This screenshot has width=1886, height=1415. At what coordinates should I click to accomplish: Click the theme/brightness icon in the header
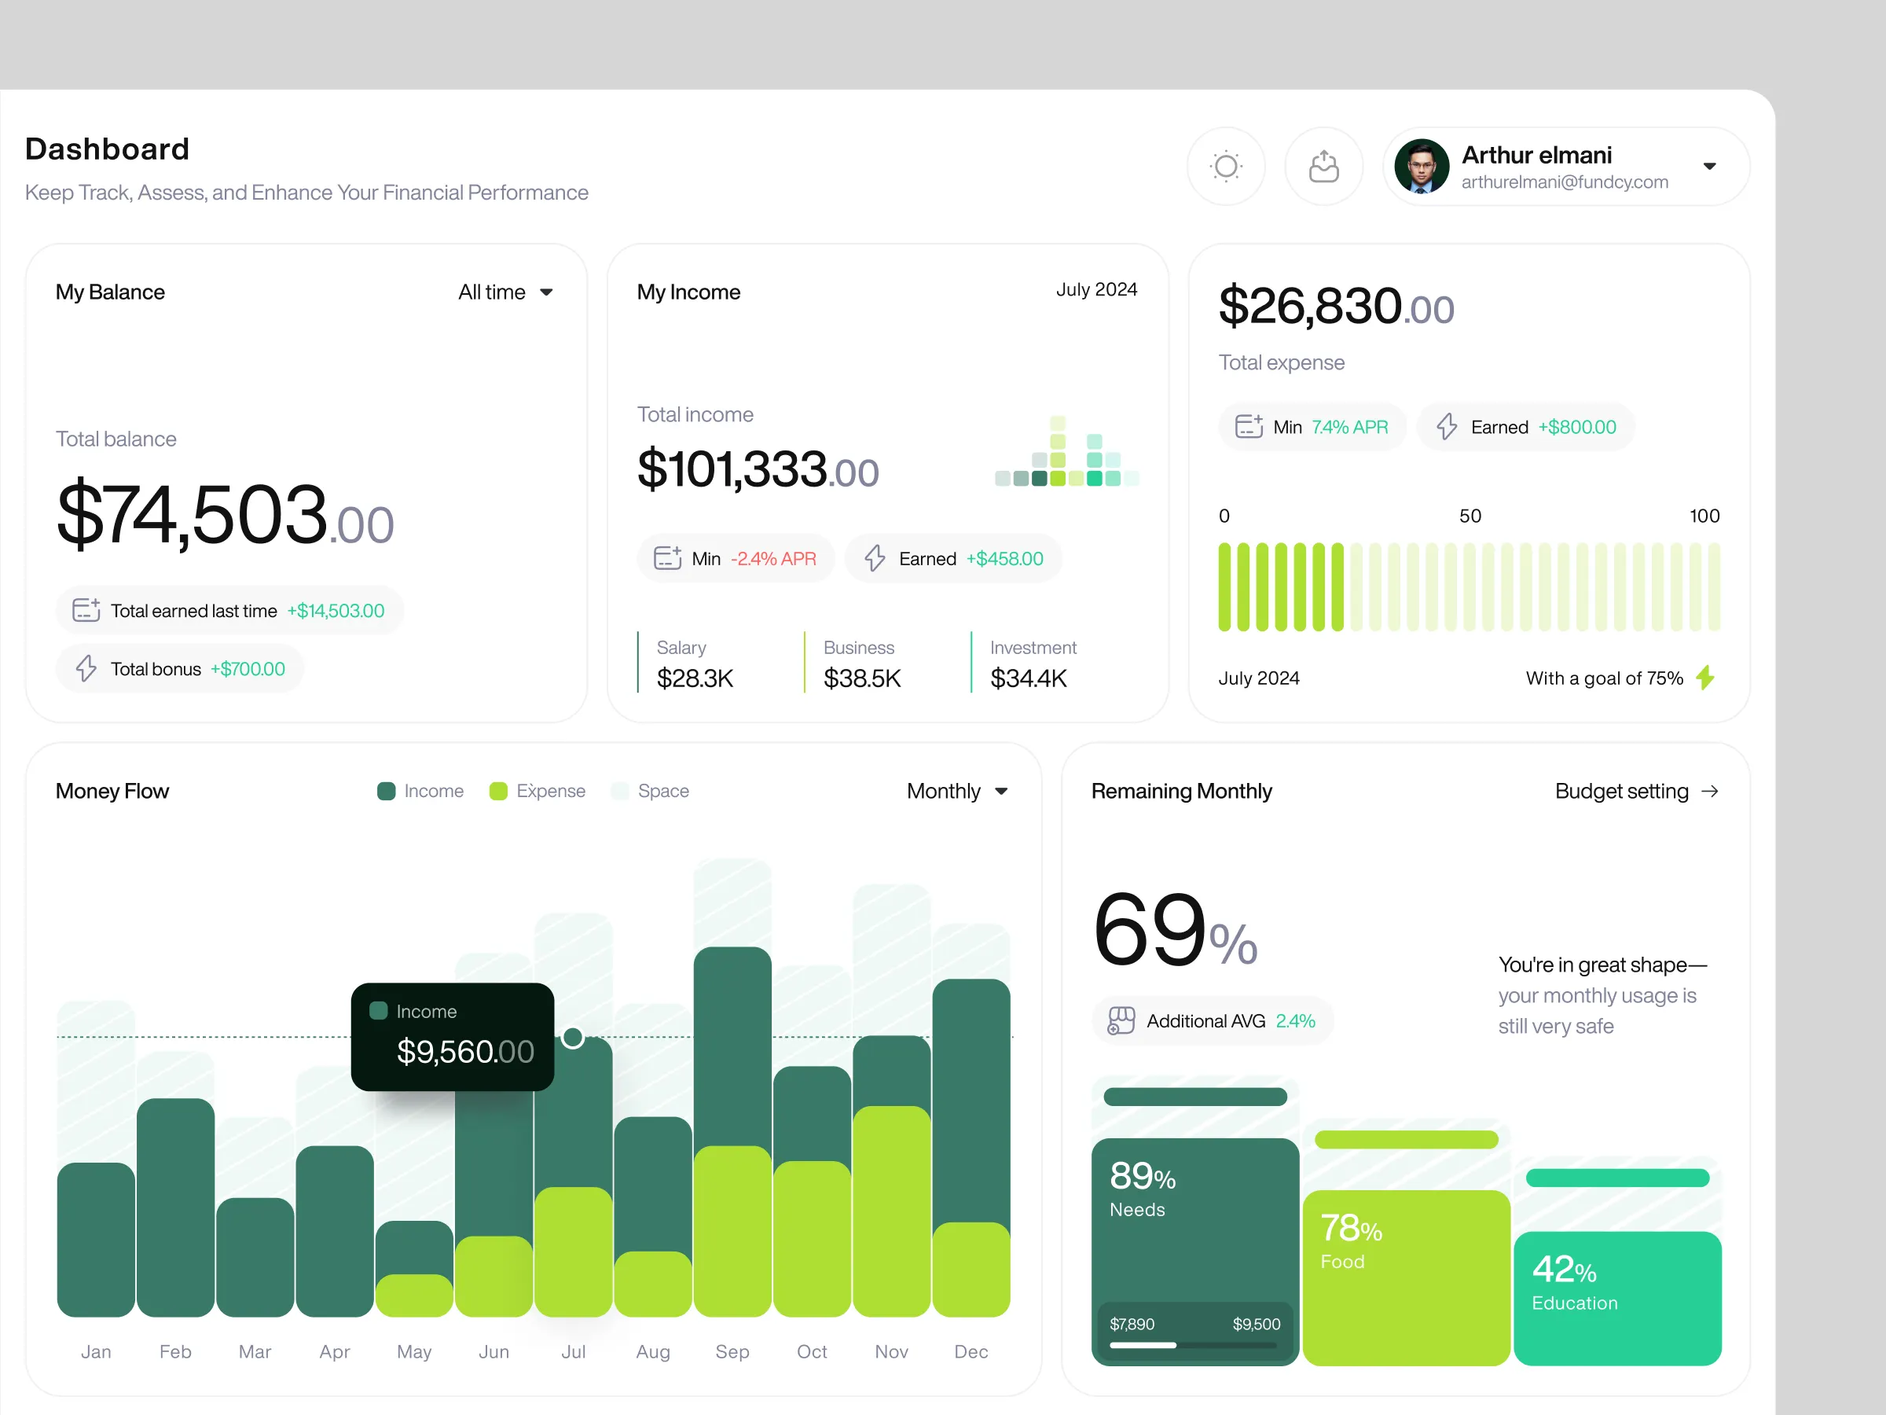coord(1226,167)
